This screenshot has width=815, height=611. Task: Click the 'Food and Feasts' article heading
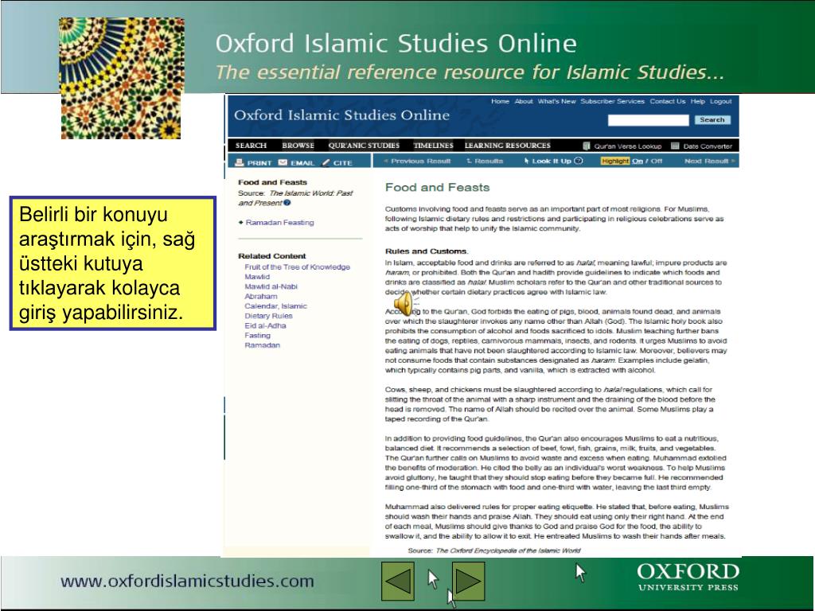click(x=437, y=188)
